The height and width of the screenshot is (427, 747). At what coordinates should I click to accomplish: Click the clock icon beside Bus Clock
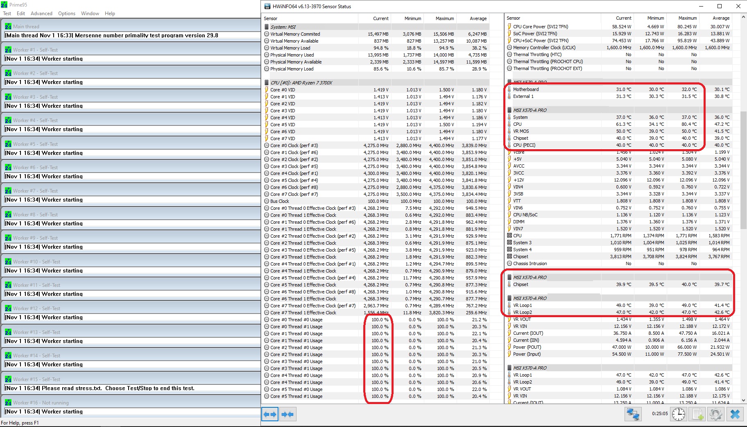click(267, 201)
